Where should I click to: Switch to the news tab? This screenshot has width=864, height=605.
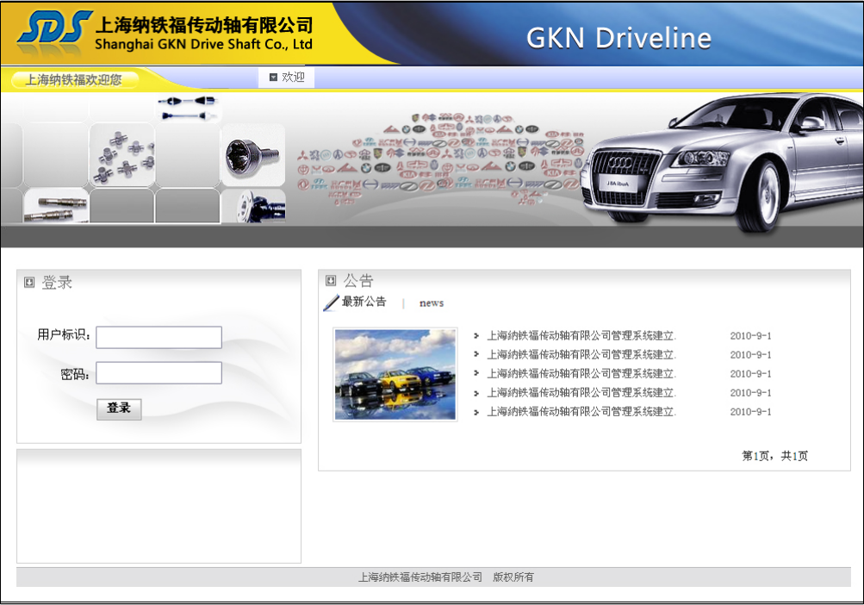[x=432, y=302]
